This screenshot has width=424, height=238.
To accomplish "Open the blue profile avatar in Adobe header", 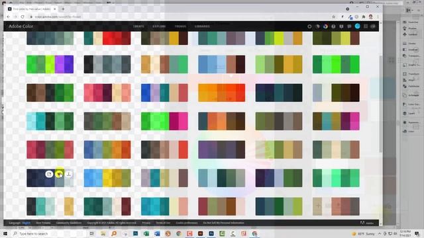I will tap(358, 26).
